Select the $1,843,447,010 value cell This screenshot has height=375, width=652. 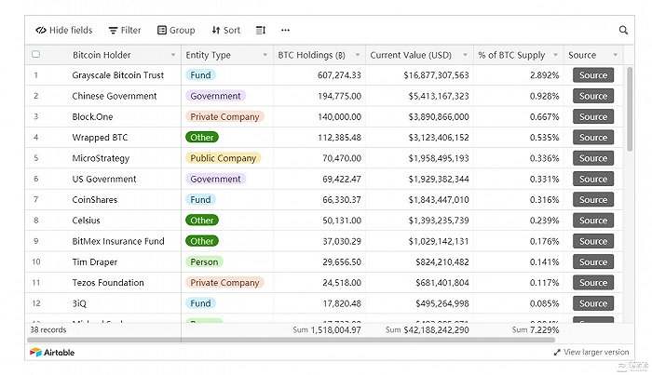(419, 200)
